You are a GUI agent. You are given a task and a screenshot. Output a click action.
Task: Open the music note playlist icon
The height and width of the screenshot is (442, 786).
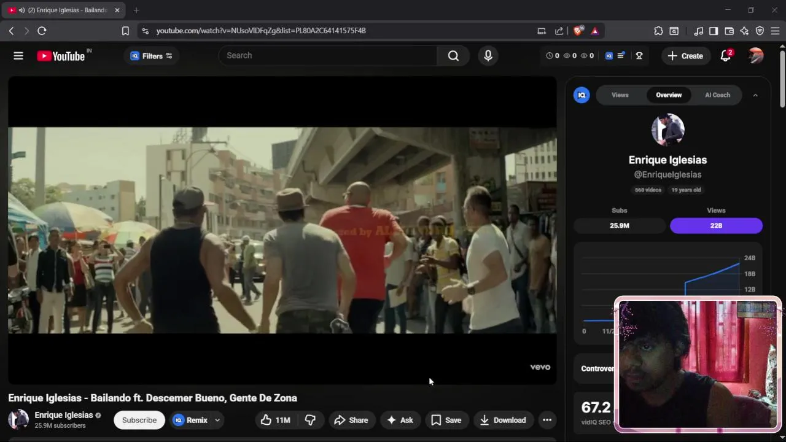[698, 31]
